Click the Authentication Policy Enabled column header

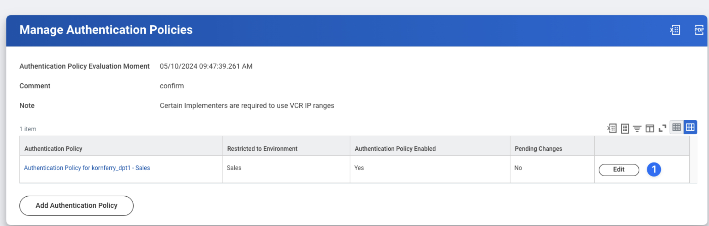point(395,149)
